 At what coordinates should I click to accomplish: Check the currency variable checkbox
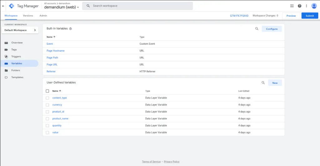(47, 105)
